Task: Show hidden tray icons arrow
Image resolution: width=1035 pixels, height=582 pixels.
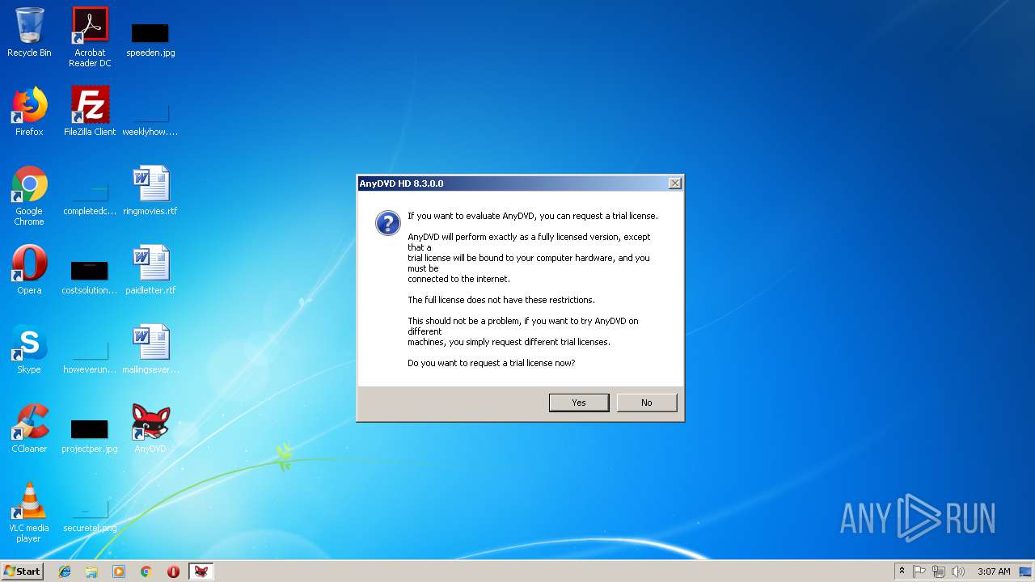Action: tap(902, 571)
